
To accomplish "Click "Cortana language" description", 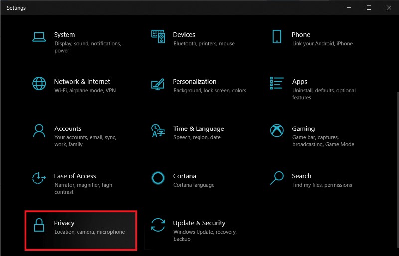I will pyautogui.click(x=194, y=185).
